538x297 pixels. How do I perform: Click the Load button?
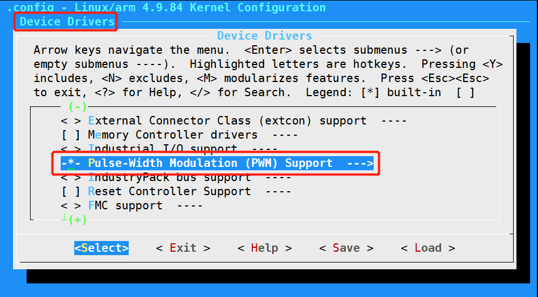tap(427, 248)
